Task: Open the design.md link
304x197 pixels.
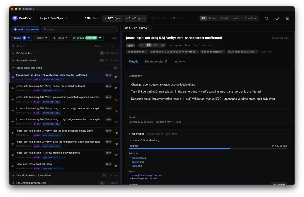Action: [137, 162]
